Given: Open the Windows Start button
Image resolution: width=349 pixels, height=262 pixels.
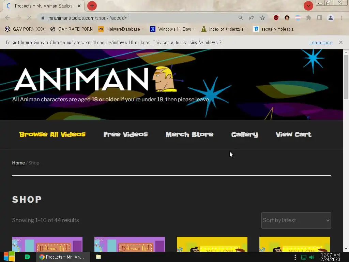Looking at the screenshot, I should [x=9, y=257].
